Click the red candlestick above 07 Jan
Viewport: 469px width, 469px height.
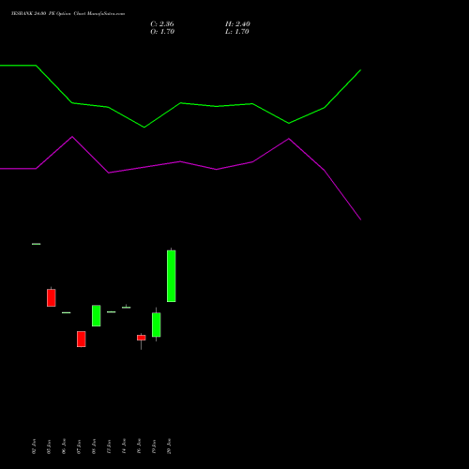(x=82, y=339)
